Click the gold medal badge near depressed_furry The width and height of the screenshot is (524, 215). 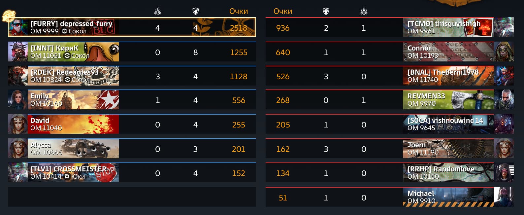pos(9,16)
